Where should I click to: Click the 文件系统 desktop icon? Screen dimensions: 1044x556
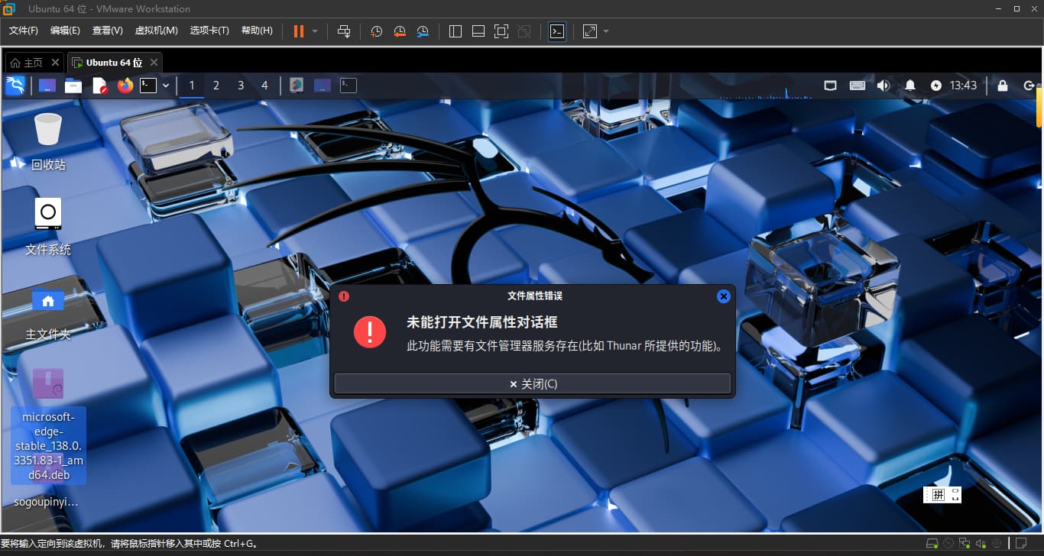click(x=48, y=226)
